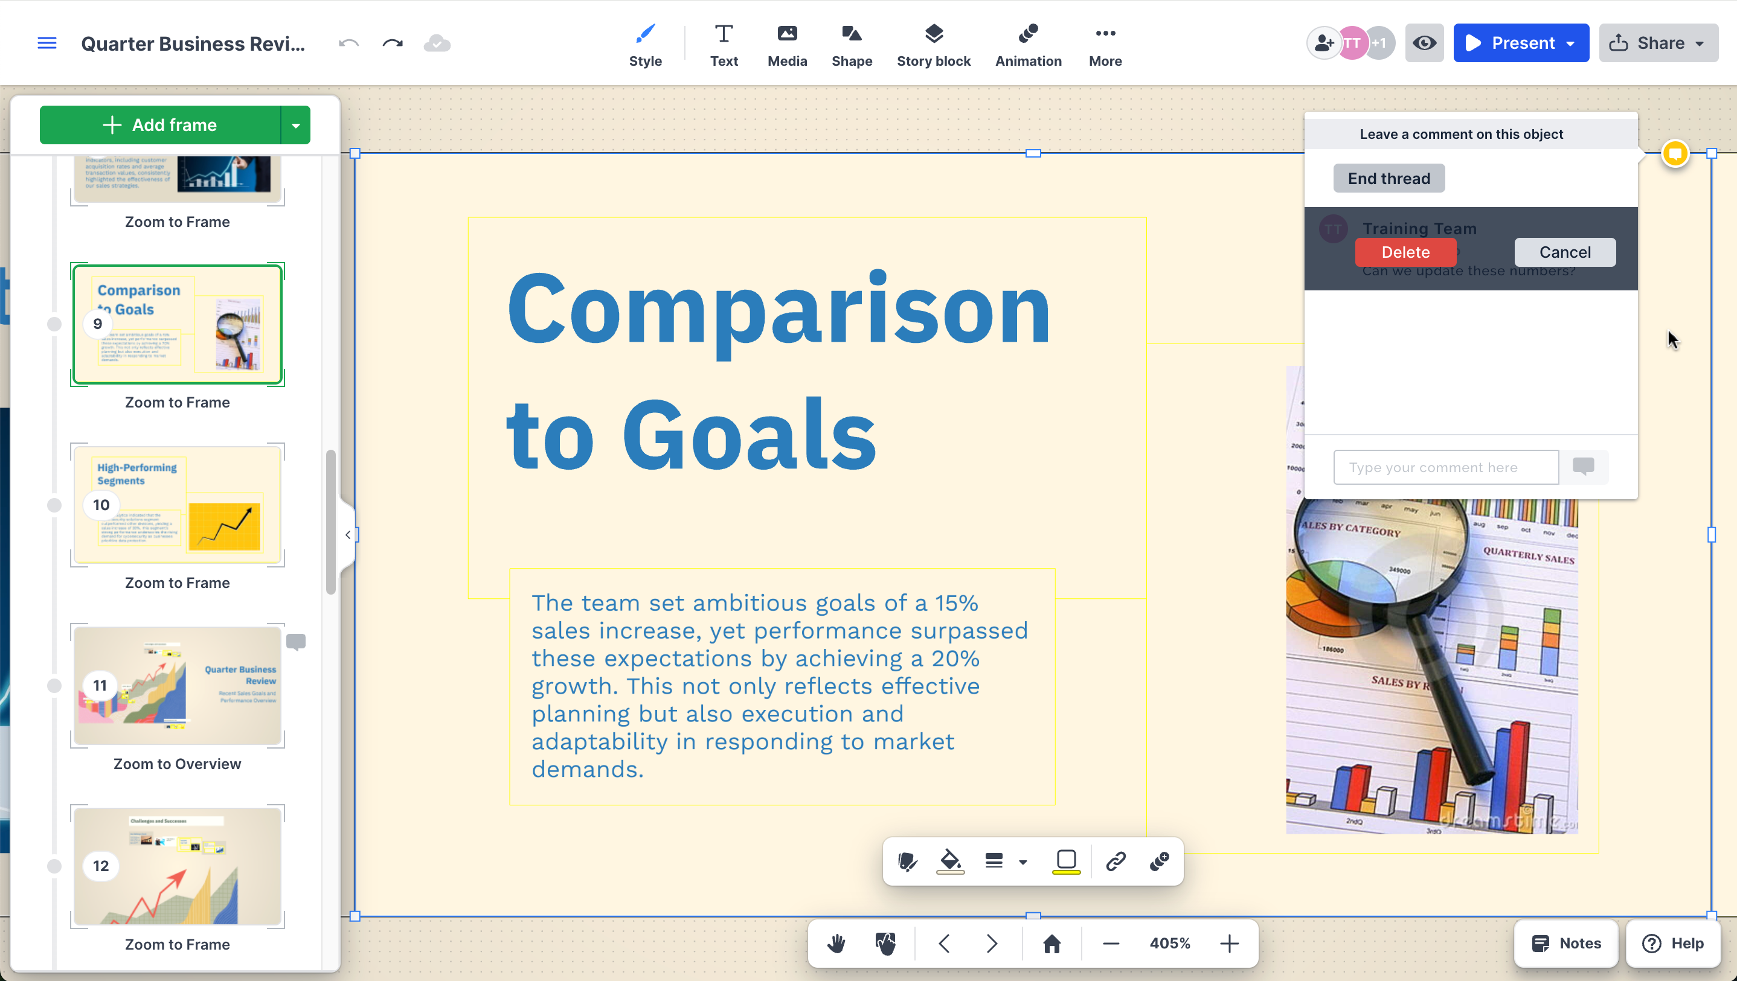Image resolution: width=1737 pixels, height=981 pixels.
Task: Select the frame 10 High-Performing Segments thumbnail
Action: 178,505
